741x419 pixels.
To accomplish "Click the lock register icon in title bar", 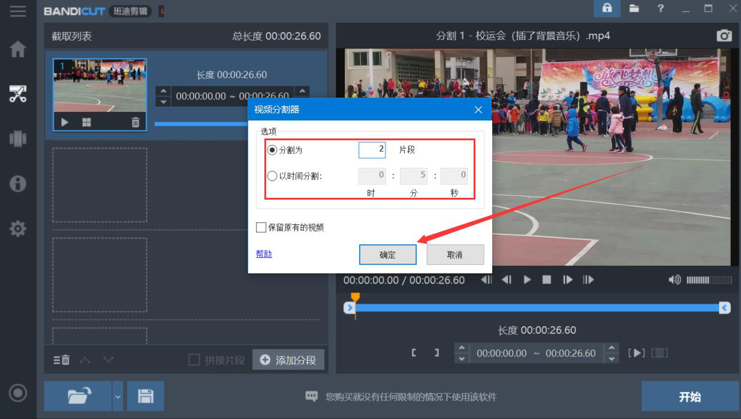I will tap(607, 8).
